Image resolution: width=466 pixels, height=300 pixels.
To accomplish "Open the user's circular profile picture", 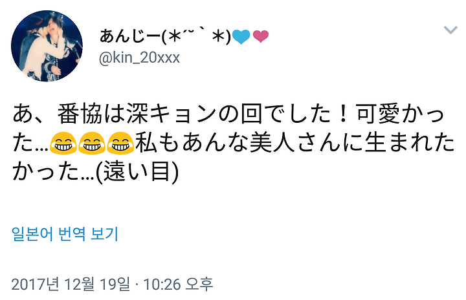I will point(47,46).
